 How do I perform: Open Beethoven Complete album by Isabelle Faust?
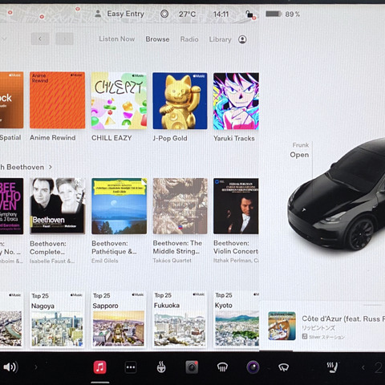(x=58, y=206)
